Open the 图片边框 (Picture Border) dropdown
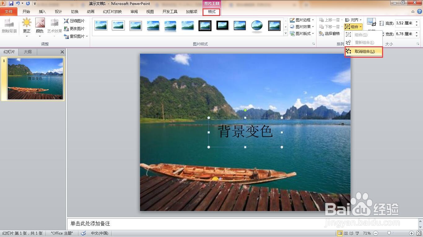423x237 pixels. click(x=302, y=20)
